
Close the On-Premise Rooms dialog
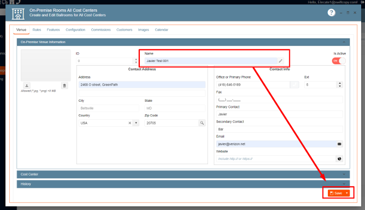[x=355, y=13]
